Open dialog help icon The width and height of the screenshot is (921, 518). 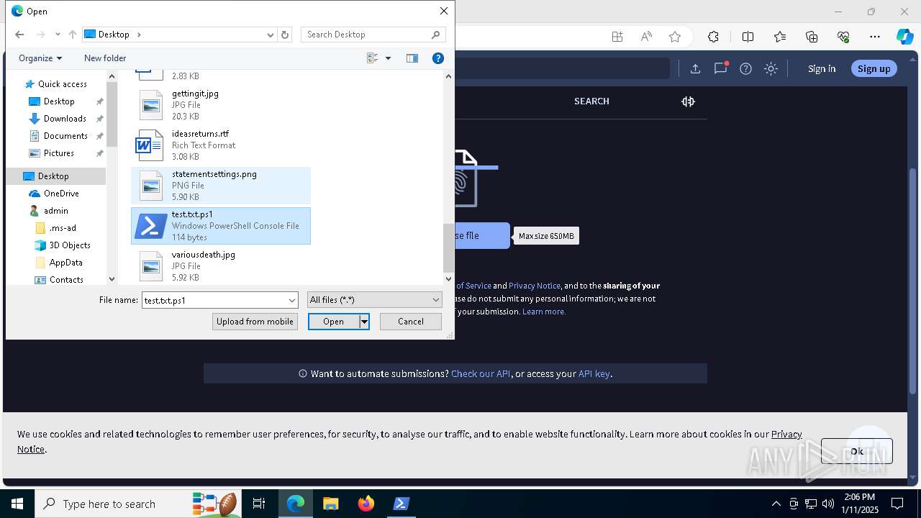(x=437, y=58)
